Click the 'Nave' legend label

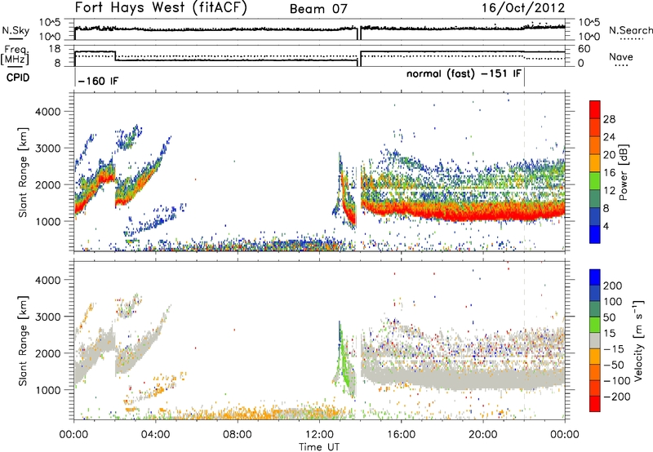point(621,57)
